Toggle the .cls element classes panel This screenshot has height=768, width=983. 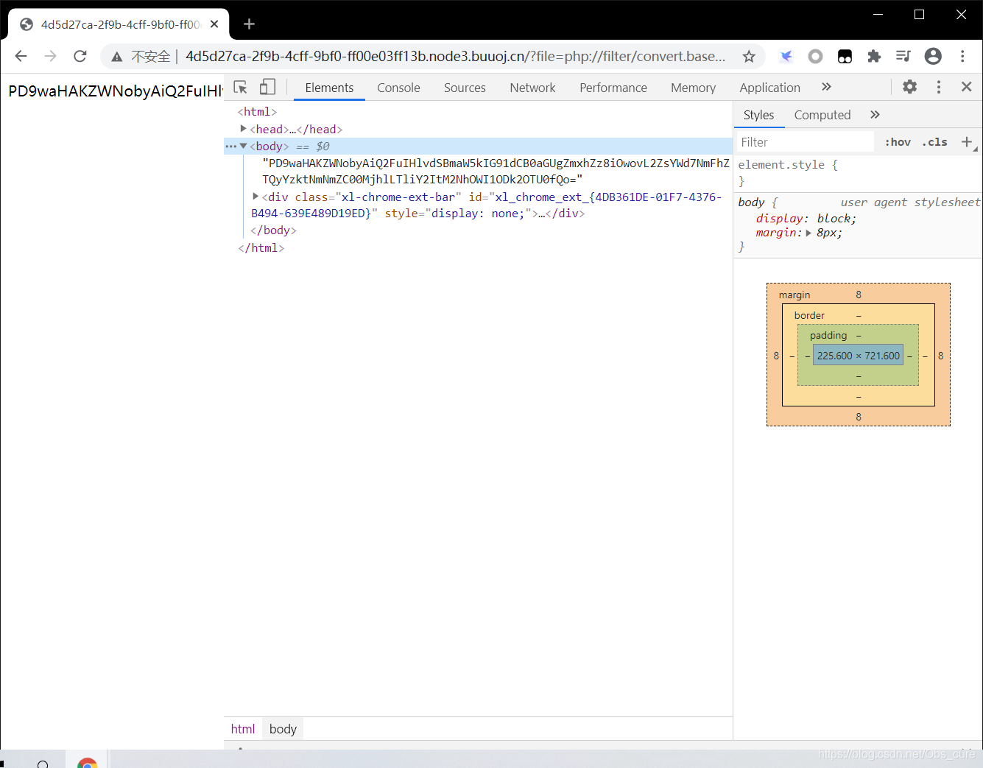click(x=934, y=142)
